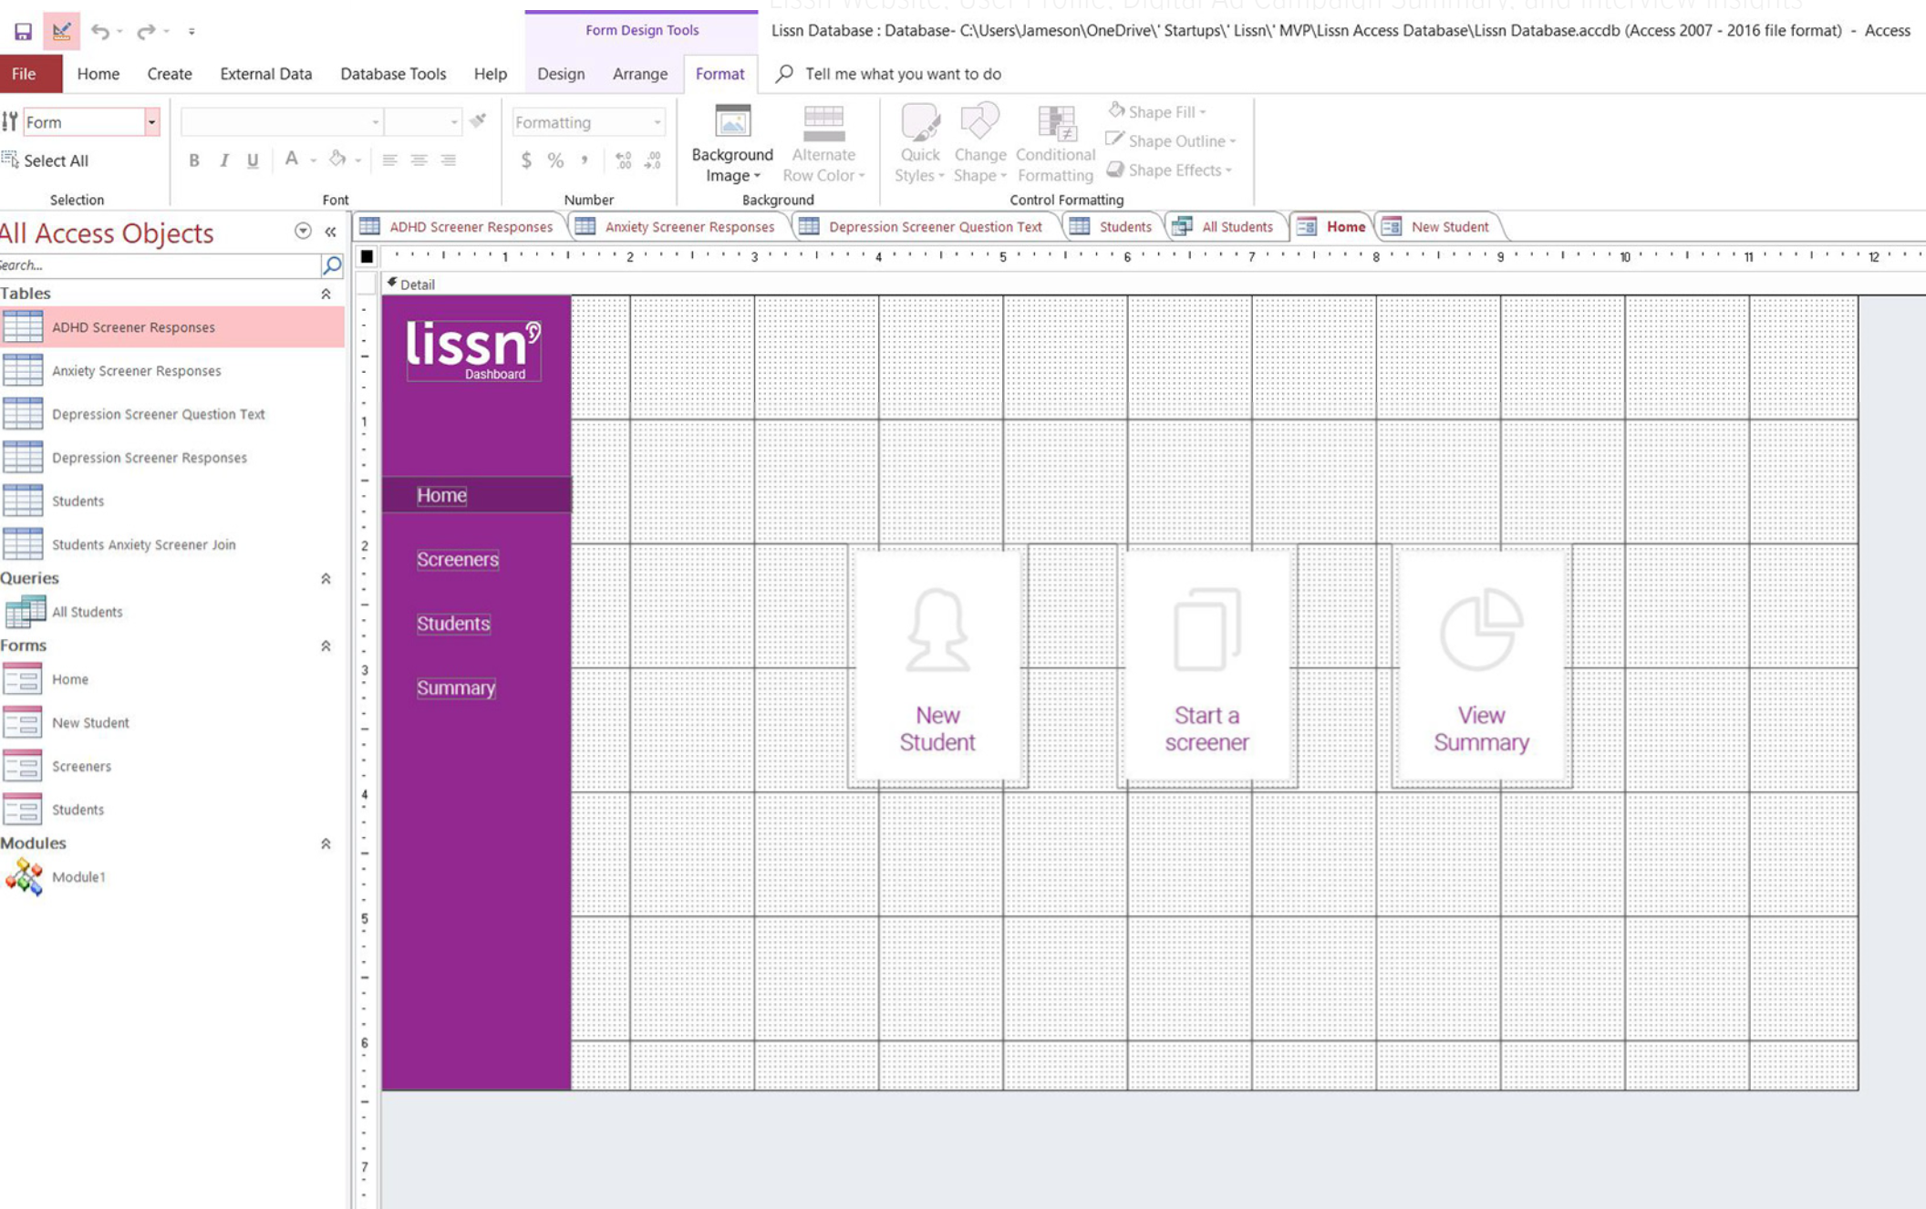Center align text

(x=419, y=160)
